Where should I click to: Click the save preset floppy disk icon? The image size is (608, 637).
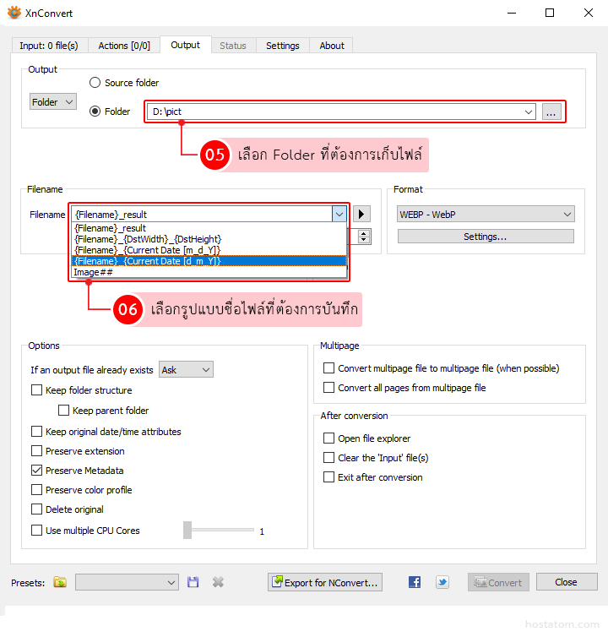[193, 582]
